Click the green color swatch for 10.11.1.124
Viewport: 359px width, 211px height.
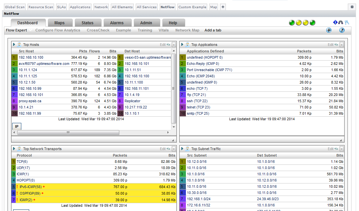click(14, 70)
